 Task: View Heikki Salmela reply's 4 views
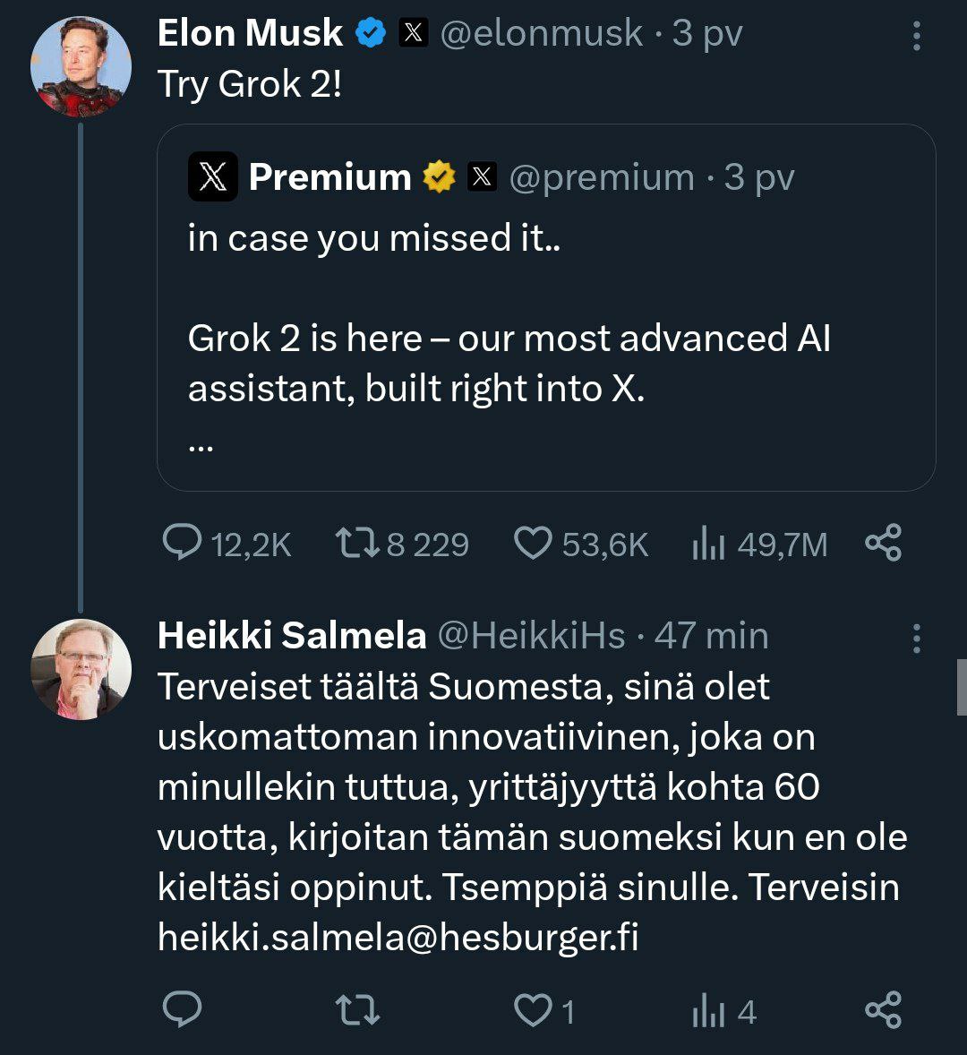click(x=707, y=1012)
